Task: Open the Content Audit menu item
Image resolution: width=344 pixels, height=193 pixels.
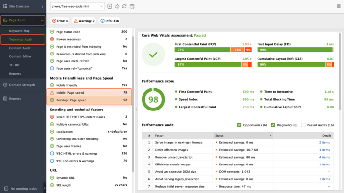Action: pos(20,48)
